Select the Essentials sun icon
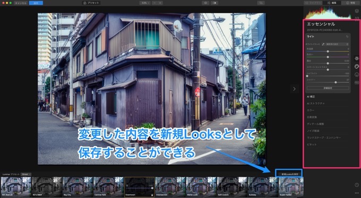The width and height of the screenshot is (361, 198). tap(357, 58)
